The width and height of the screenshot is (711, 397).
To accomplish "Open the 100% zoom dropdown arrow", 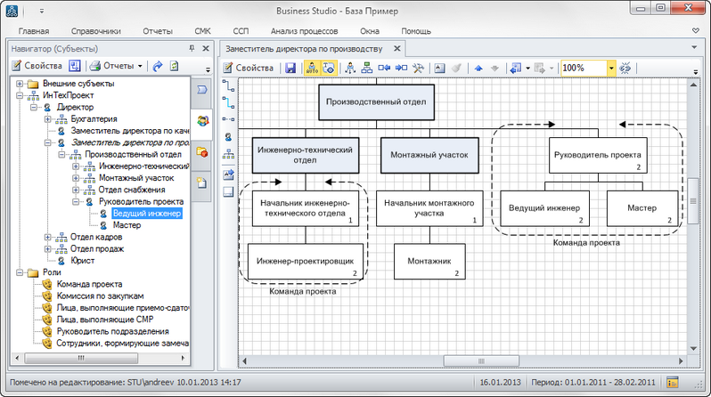I will coord(611,69).
